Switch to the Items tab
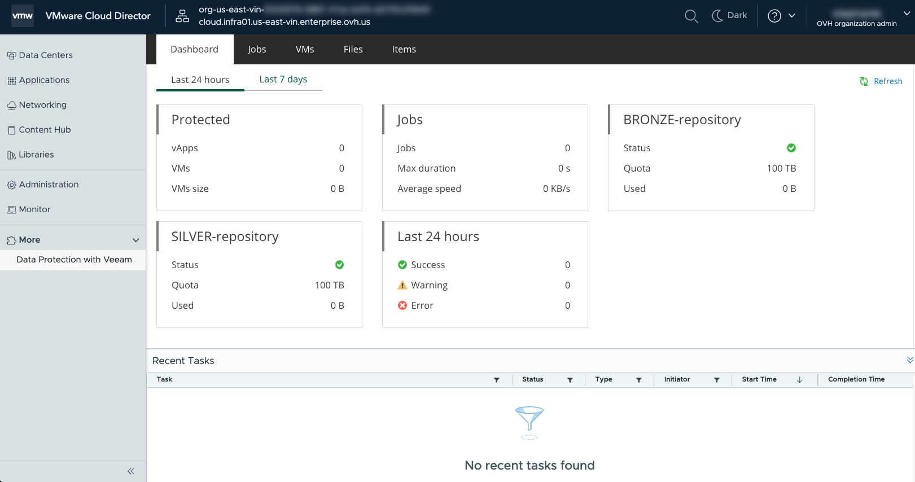 (x=404, y=49)
